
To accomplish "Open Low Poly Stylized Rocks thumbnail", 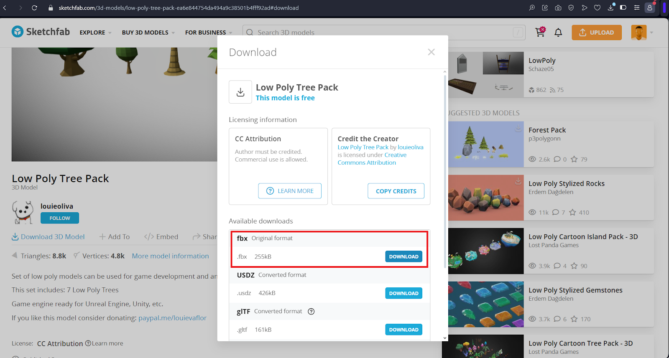I will (x=486, y=198).
